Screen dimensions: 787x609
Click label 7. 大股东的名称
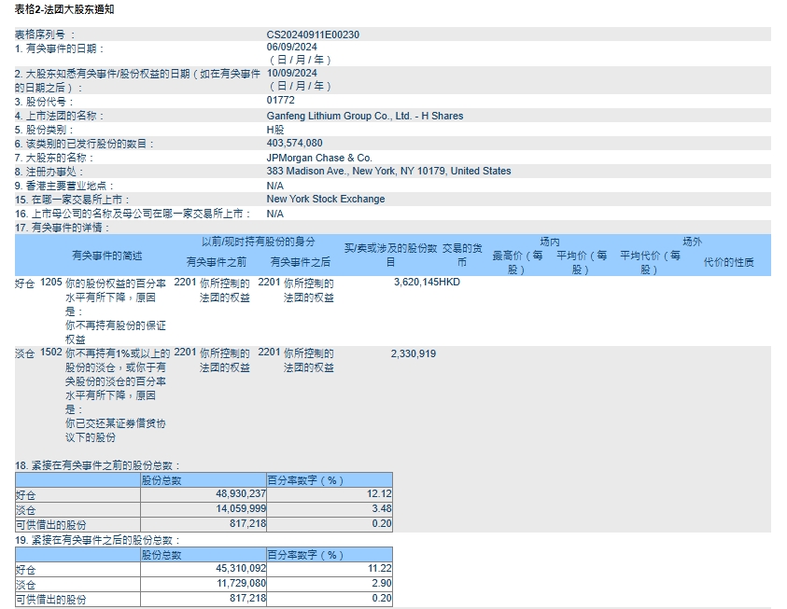point(54,158)
